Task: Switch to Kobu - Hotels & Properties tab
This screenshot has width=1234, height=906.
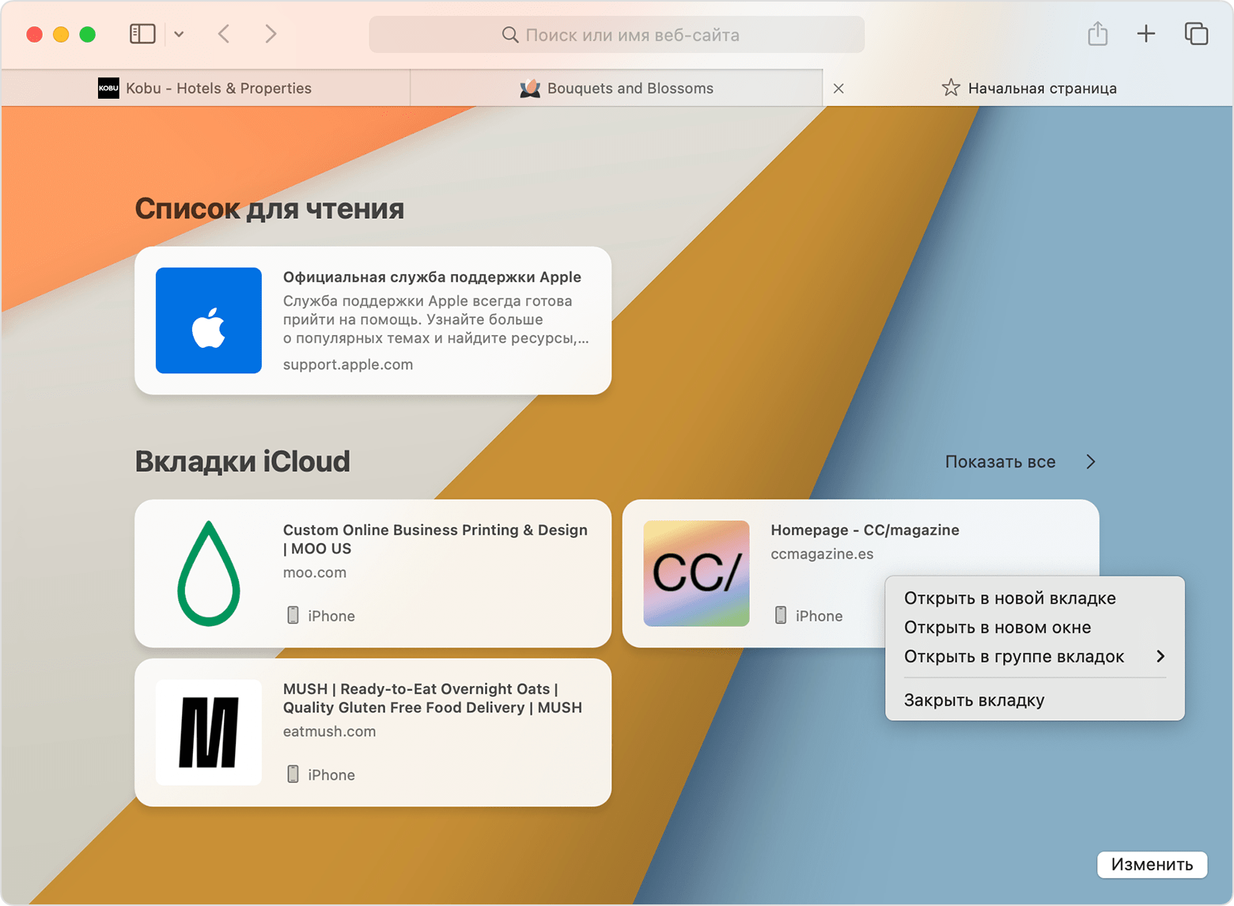Action: pos(206,89)
